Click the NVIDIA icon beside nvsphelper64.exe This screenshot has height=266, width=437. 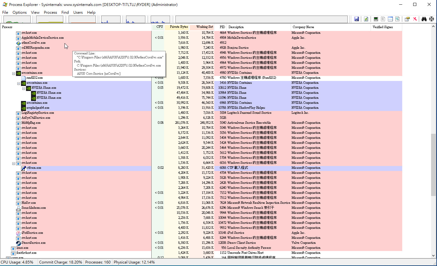(23, 108)
